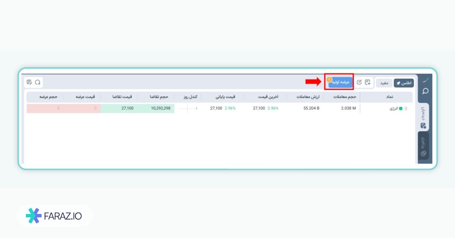Click the green demand price cell 27,100
The image size is (455, 238).
coord(119,108)
